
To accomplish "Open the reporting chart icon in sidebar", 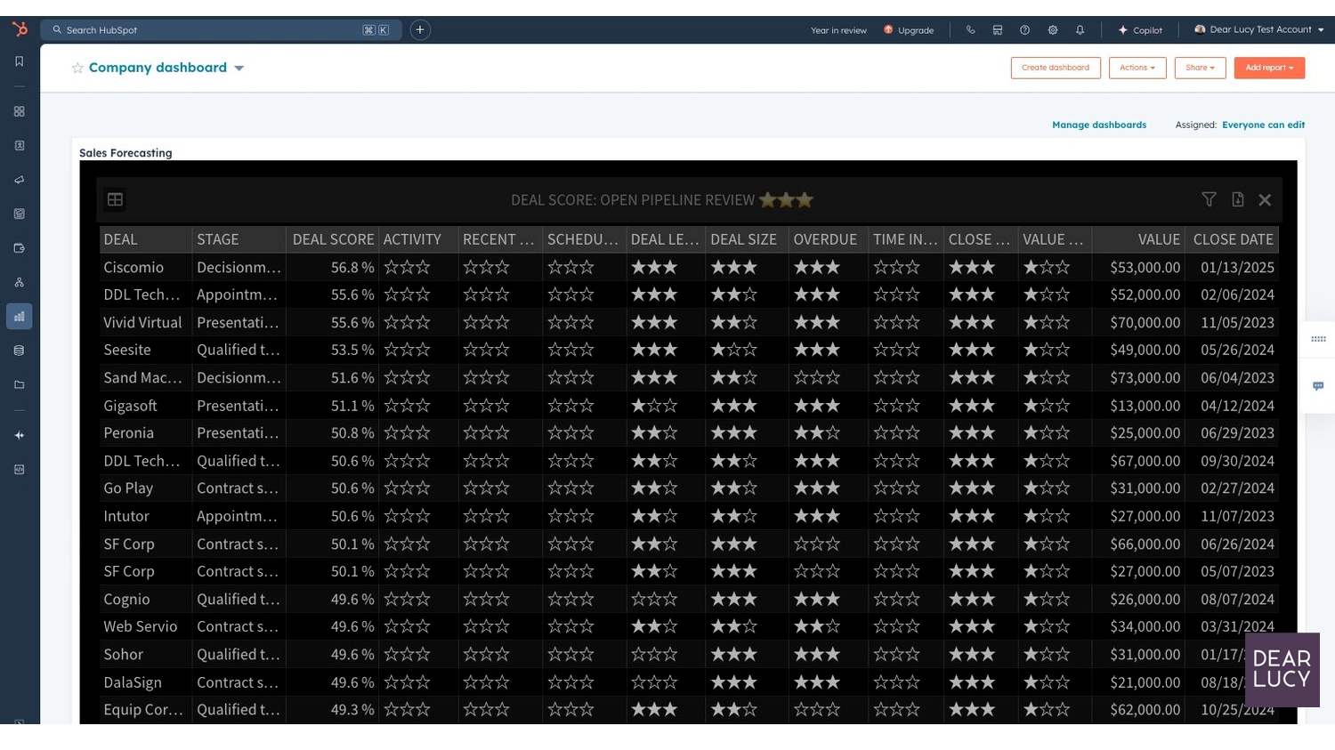I will (20, 317).
